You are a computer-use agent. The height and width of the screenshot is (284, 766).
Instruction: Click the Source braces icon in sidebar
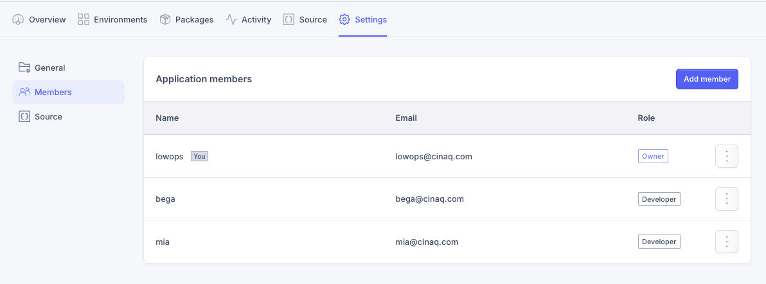tap(24, 116)
